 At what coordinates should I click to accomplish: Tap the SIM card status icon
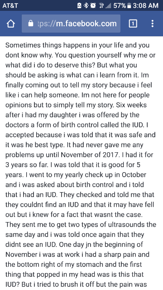click(80, 5)
